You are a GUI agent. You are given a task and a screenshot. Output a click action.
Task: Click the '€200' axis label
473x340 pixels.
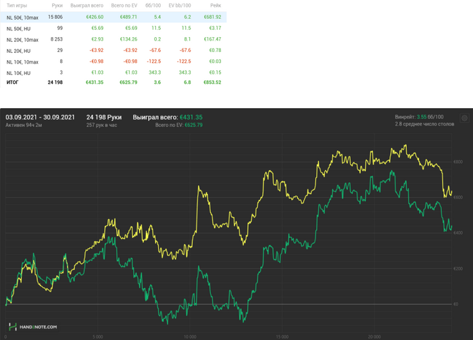click(458, 268)
